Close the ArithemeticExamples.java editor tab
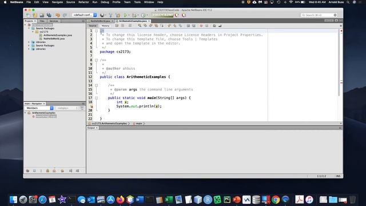The image size is (366, 206). [x=149, y=21]
